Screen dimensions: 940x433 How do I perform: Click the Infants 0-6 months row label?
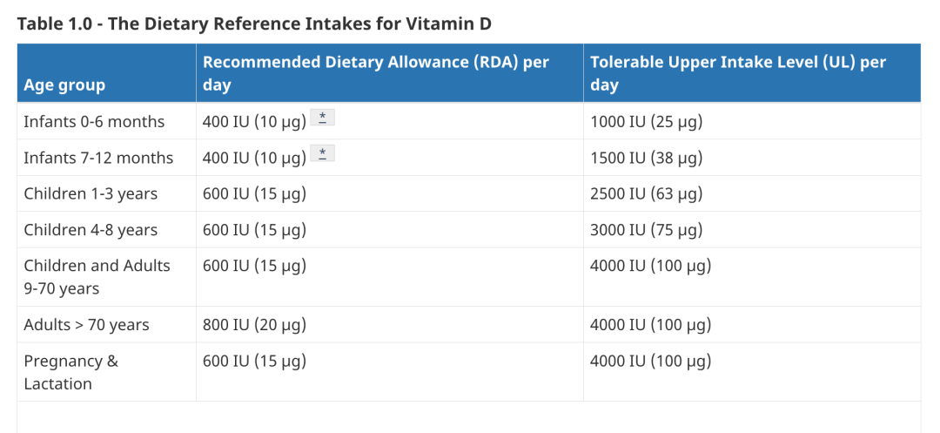tap(94, 122)
